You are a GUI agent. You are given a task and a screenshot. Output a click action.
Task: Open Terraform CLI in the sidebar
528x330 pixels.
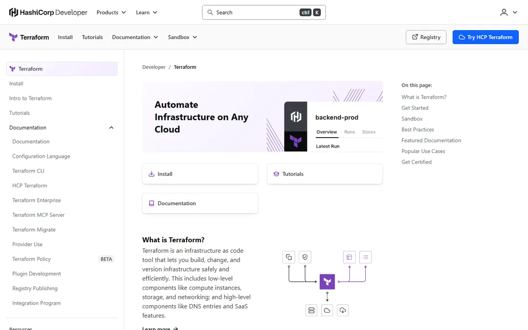point(28,171)
